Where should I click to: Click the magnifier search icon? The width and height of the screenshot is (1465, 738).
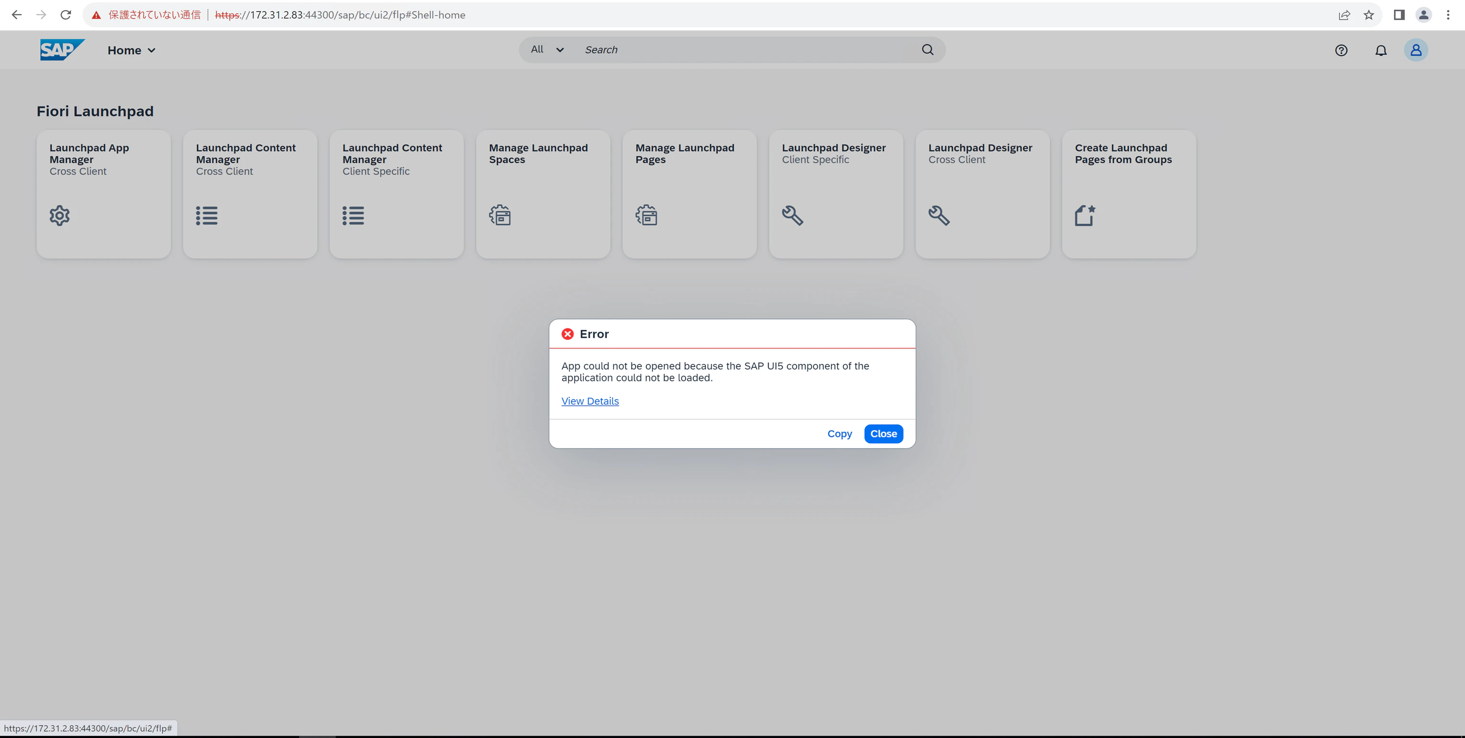[928, 49]
